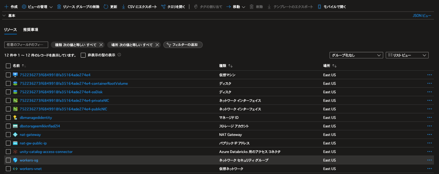The image size is (439, 174).
Task: Open more options for workers-sg row
Action: point(430,160)
